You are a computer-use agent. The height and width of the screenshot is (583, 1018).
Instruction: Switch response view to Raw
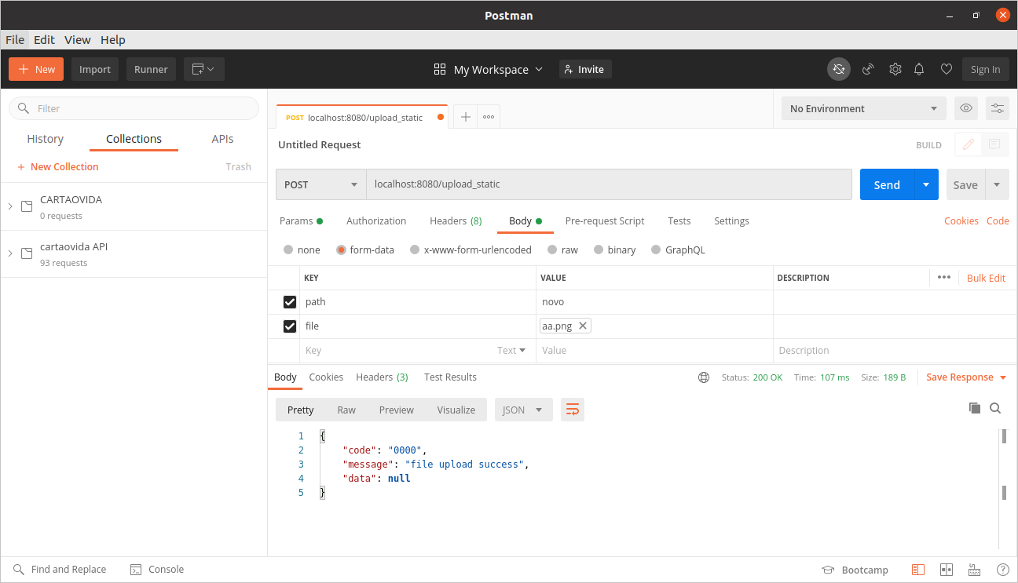coord(346,410)
